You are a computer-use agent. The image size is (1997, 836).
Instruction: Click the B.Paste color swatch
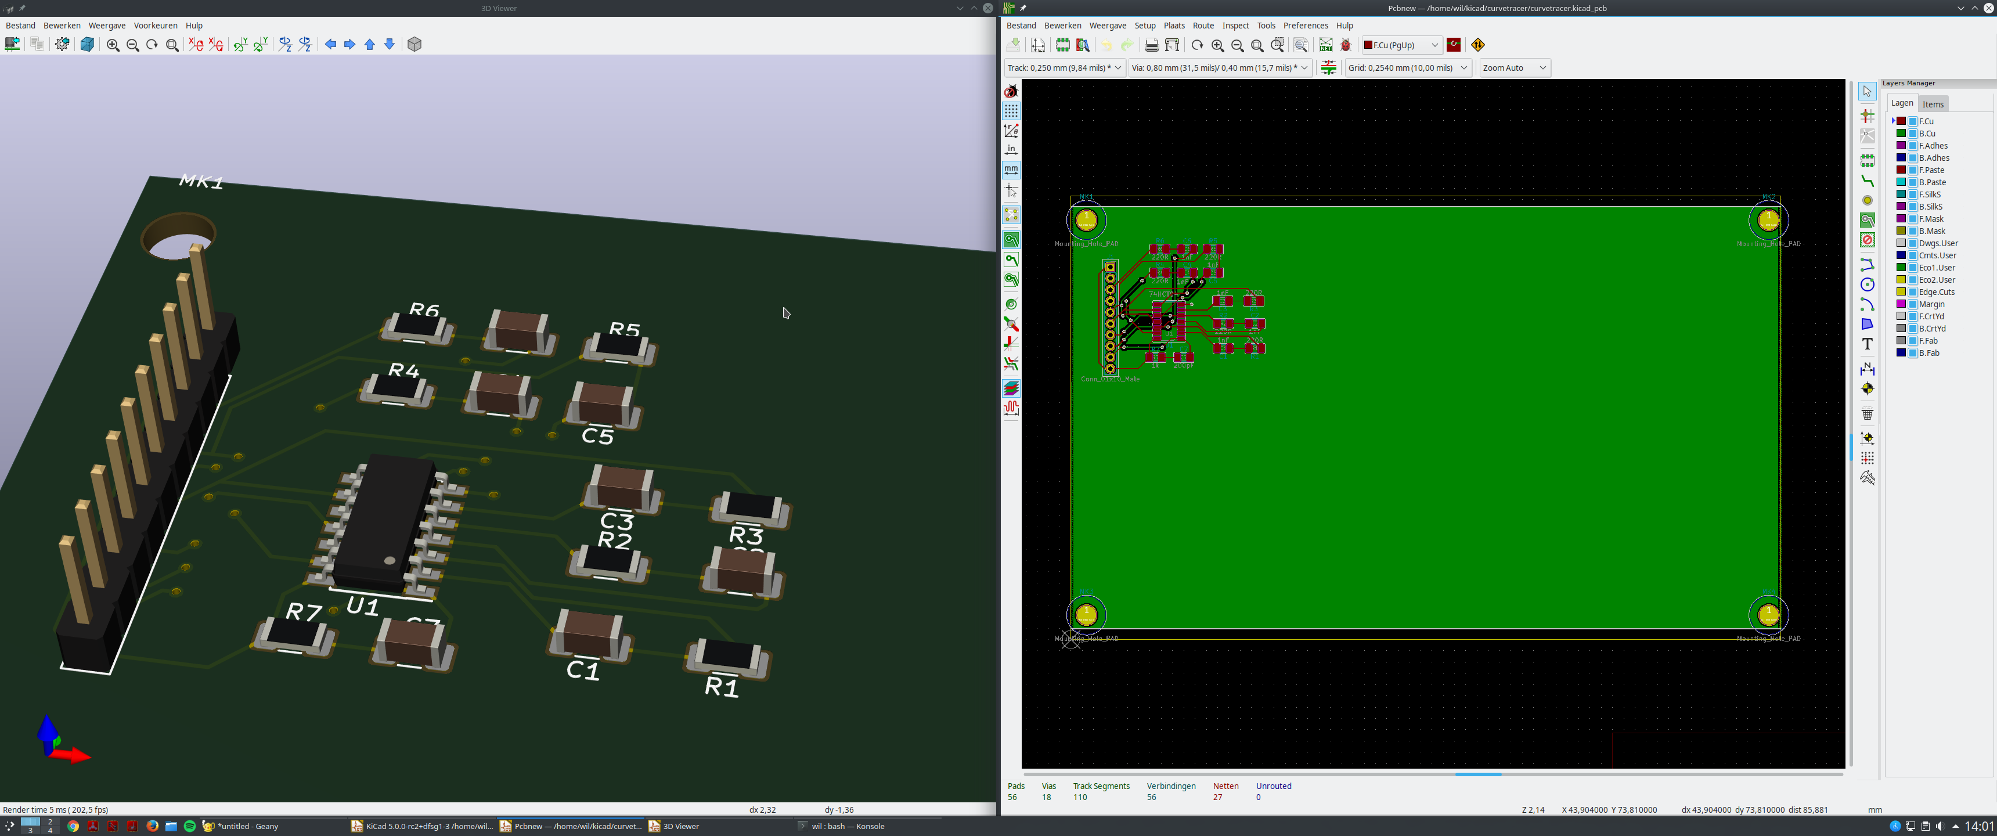tap(1901, 182)
